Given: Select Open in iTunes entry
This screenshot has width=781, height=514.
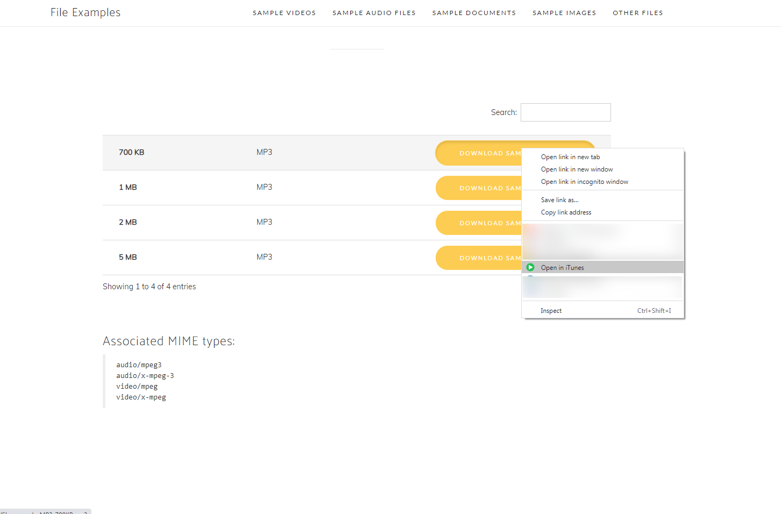Looking at the screenshot, I should pos(603,267).
